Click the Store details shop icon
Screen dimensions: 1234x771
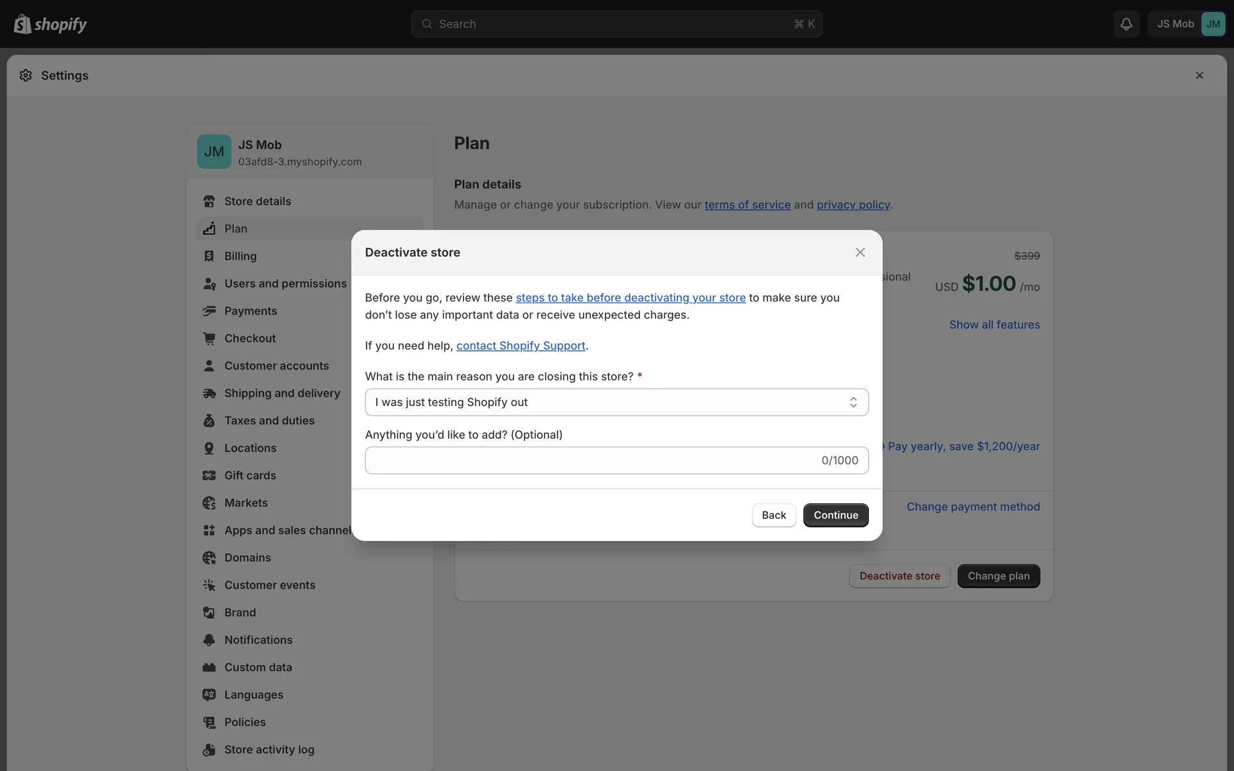(x=209, y=201)
